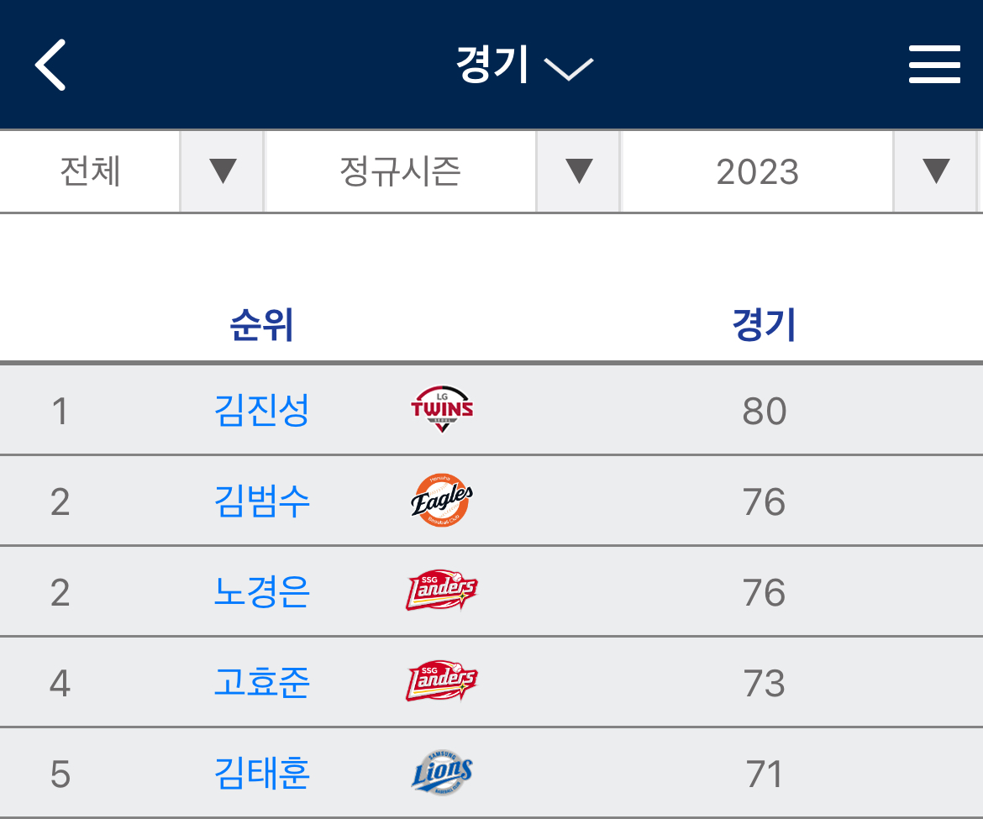Open player 고효준's profile link
983x819 pixels.
[x=262, y=683]
